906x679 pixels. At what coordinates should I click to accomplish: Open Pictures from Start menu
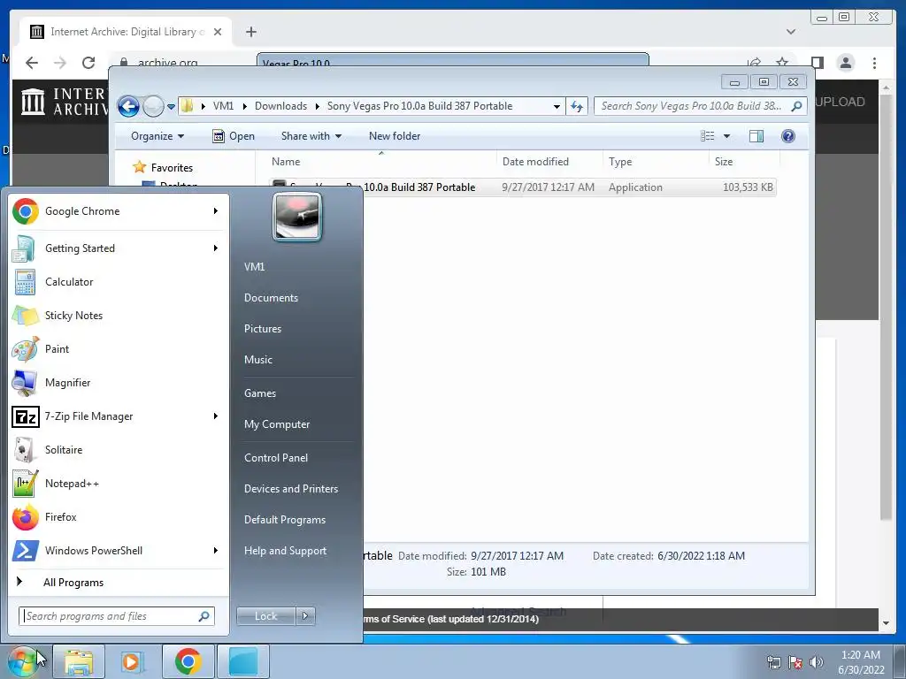[263, 329]
